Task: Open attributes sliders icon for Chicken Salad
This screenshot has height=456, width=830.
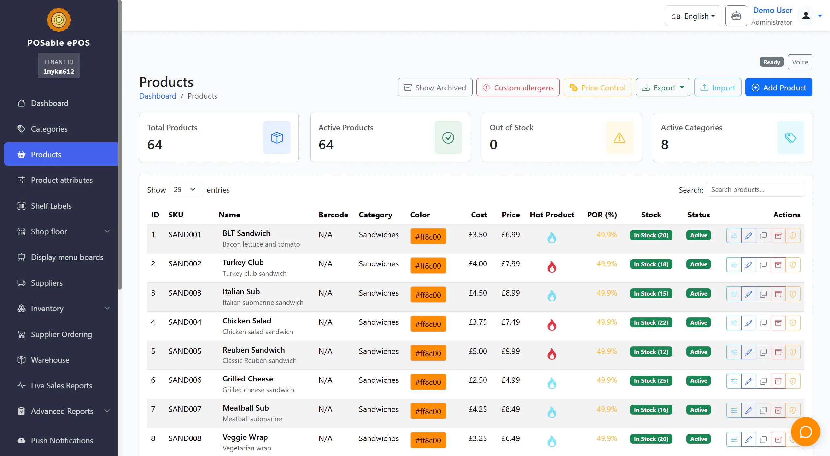Action: click(734, 323)
